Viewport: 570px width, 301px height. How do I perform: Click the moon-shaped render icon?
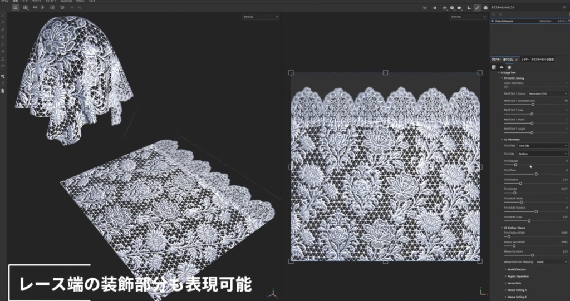click(x=469, y=8)
